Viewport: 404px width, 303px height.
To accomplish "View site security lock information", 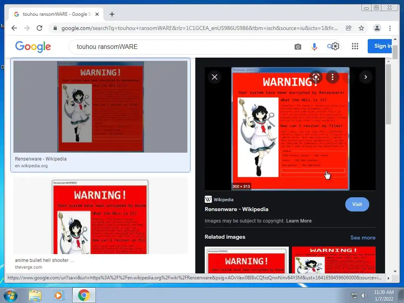I will (55, 28).
